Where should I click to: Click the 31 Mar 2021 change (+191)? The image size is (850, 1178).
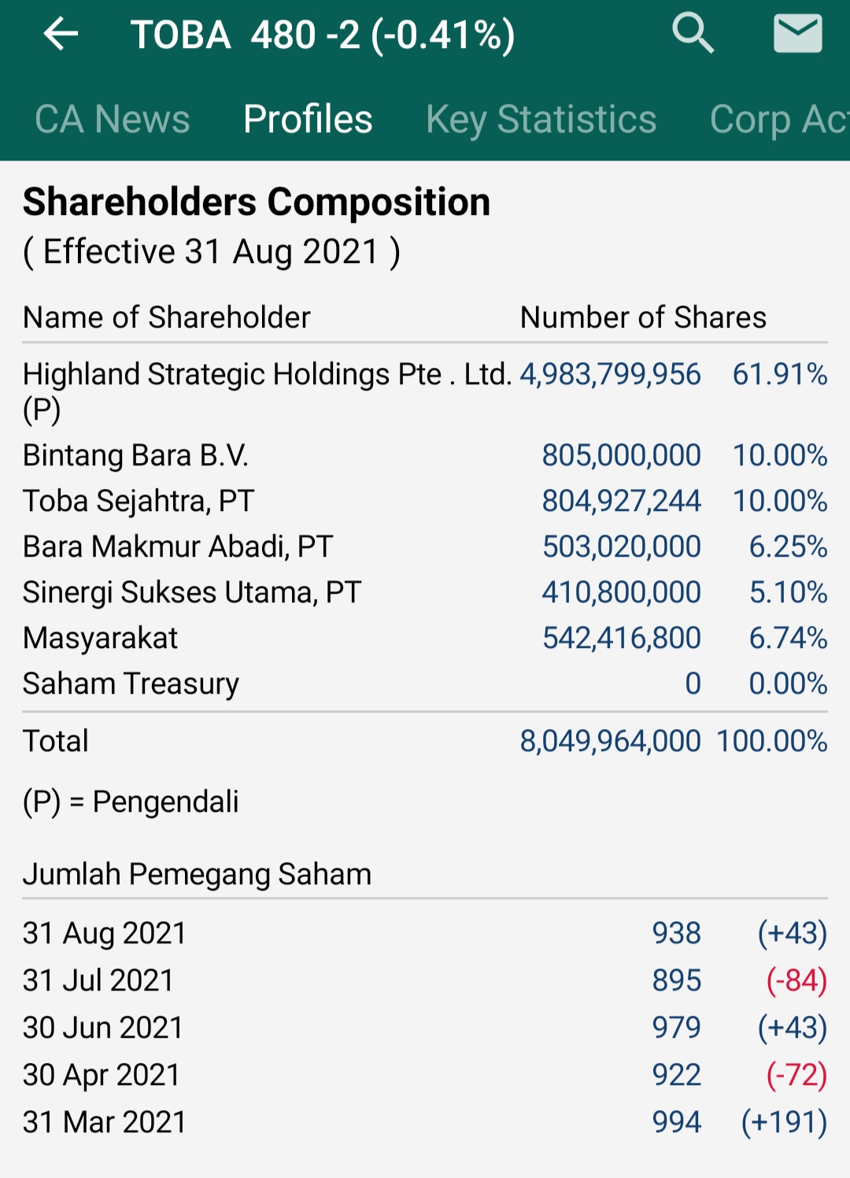coord(784,1122)
